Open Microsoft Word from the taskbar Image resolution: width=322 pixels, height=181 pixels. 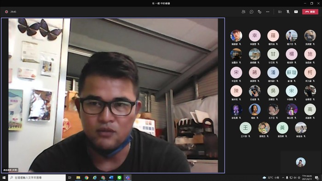coord(111,177)
